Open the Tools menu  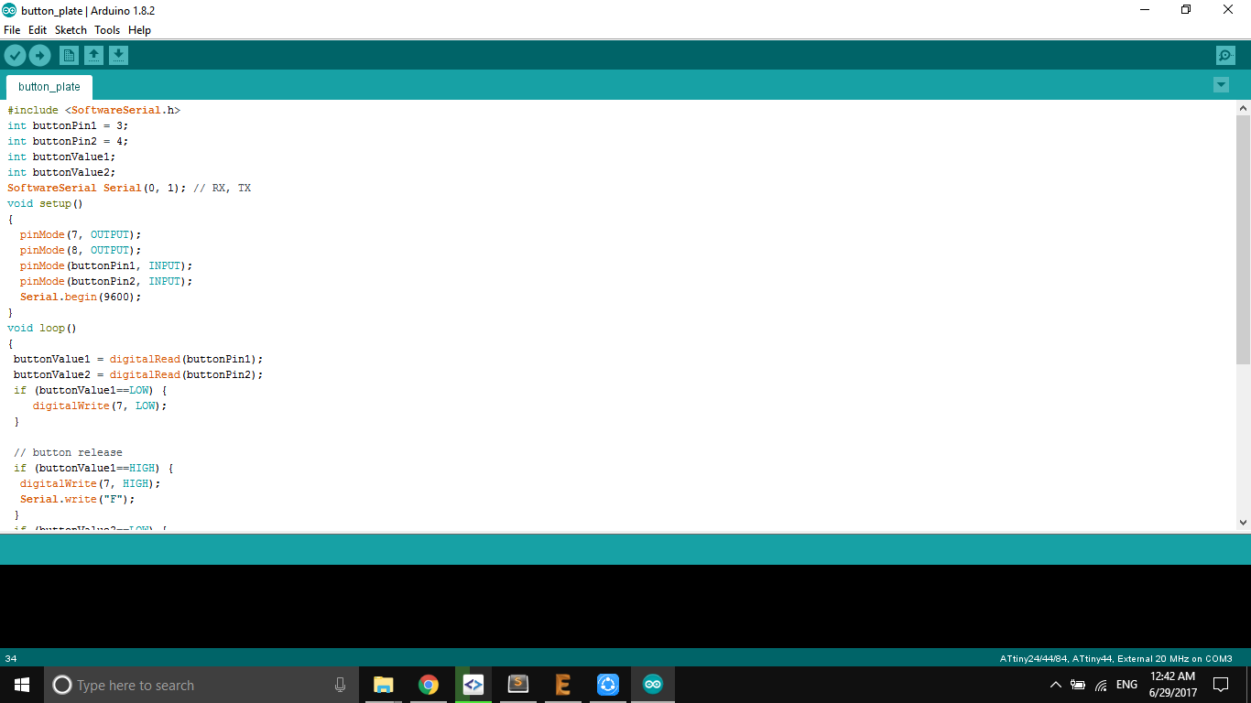[x=107, y=30]
